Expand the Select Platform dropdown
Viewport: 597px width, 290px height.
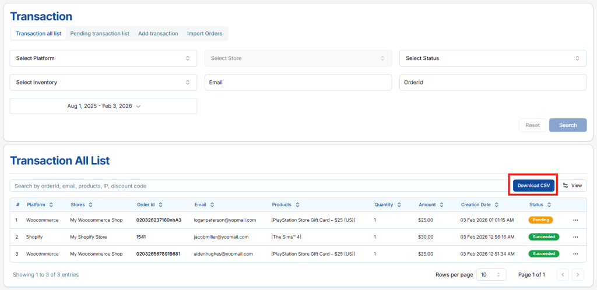[x=103, y=58]
